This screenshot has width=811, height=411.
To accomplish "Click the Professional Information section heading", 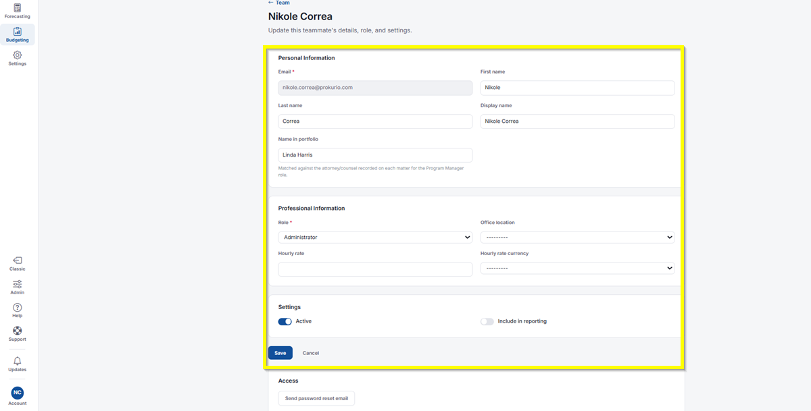I will point(312,209).
